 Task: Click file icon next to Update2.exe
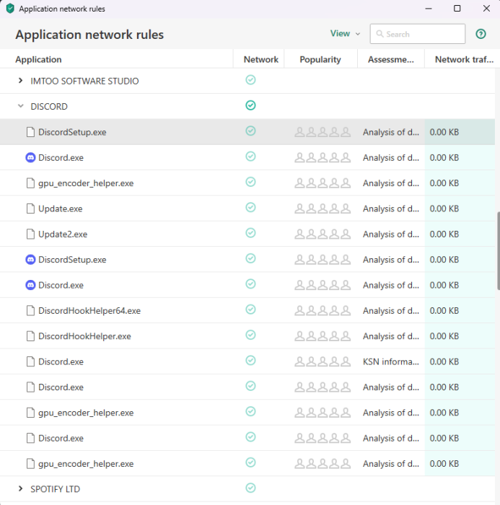[x=30, y=234]
